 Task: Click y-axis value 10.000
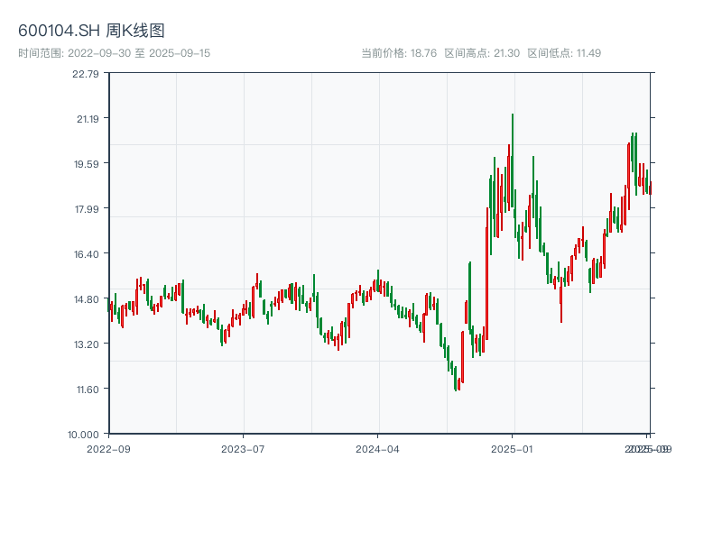[x=83, y=435]
